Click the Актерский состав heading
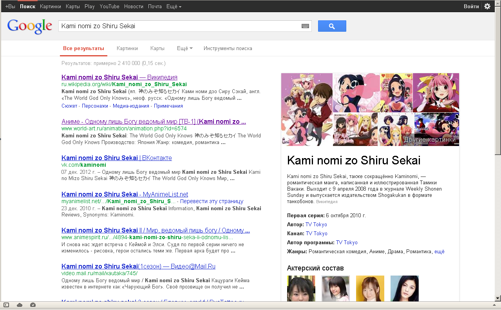This screenshot has height=310, width=501. click(315, 268)
